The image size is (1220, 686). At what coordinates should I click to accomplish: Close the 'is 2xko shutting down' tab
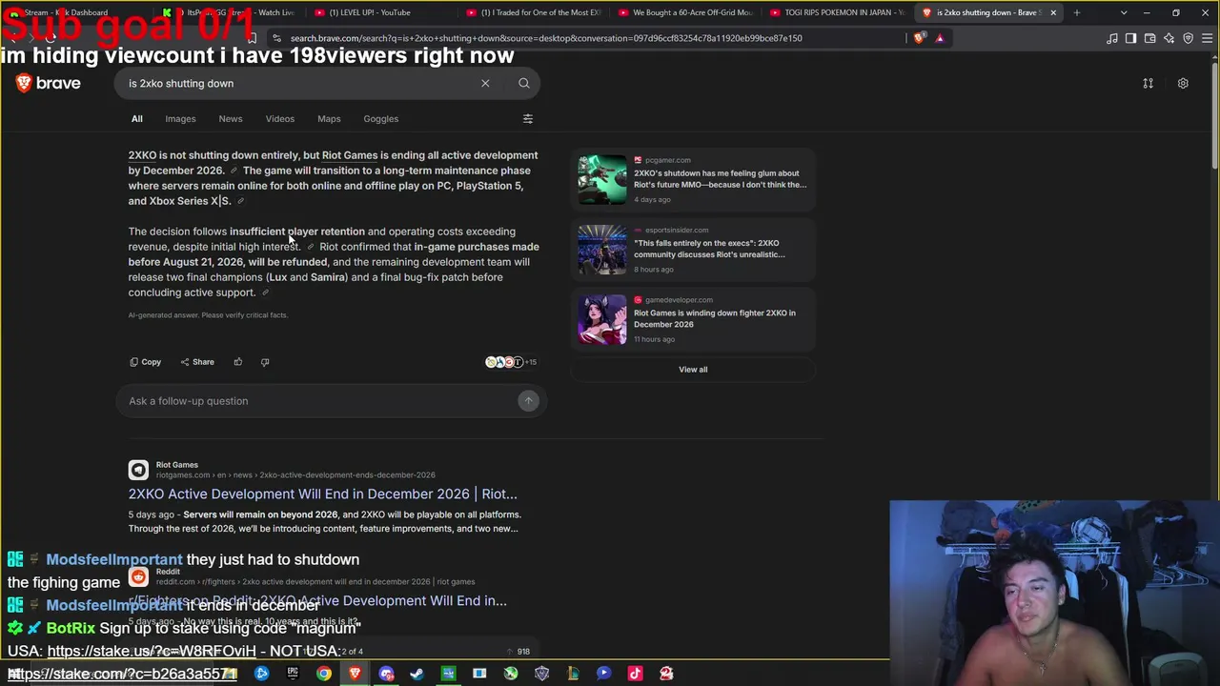(1053, 12)
